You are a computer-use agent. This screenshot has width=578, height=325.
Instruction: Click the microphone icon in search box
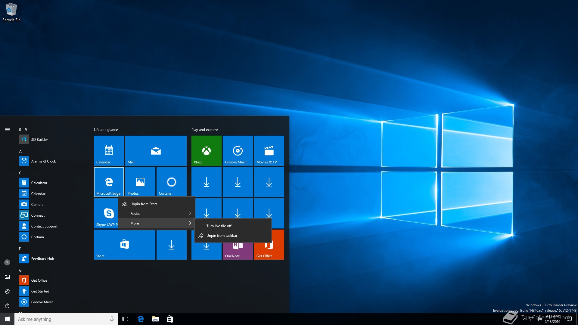(x=112, y=319)
